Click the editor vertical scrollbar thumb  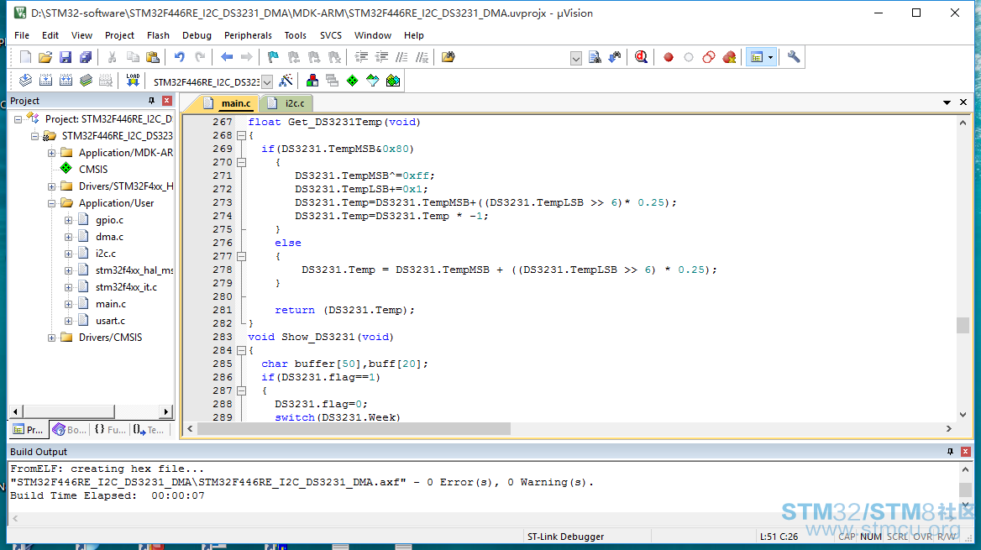(x=963, y=325)
